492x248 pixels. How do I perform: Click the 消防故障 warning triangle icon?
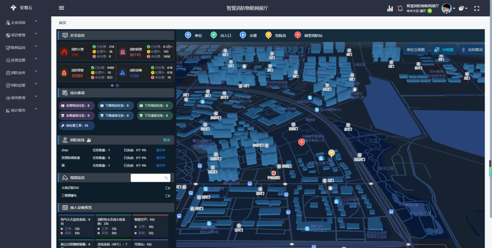tap(123, 73)
